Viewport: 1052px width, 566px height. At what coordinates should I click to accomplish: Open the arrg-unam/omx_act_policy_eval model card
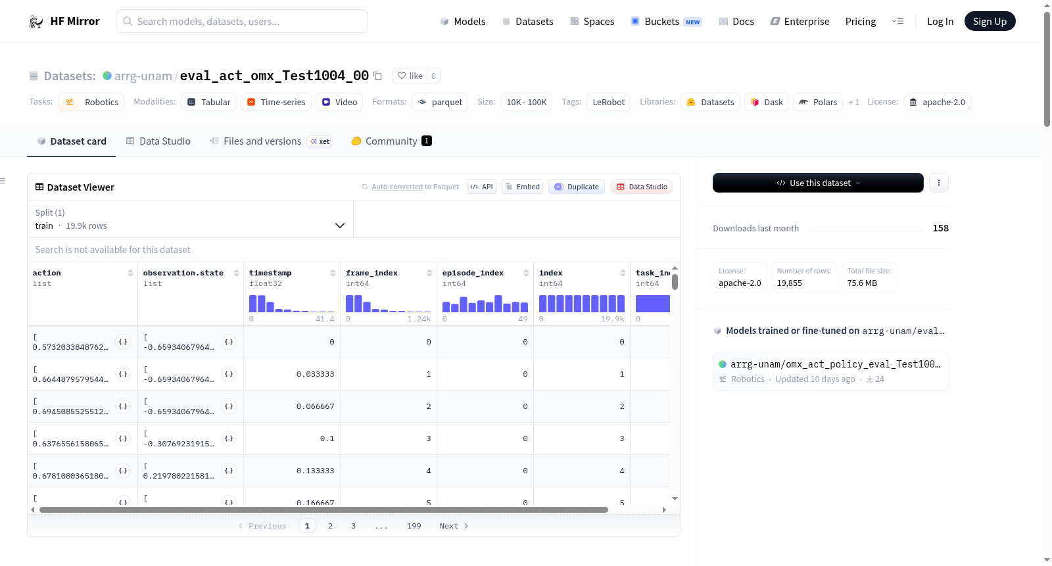coord(830,371)
